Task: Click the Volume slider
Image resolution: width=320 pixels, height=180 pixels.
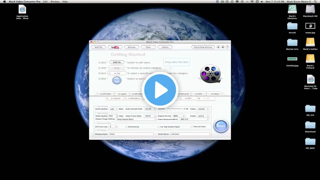Action: [x=174, y=109]
